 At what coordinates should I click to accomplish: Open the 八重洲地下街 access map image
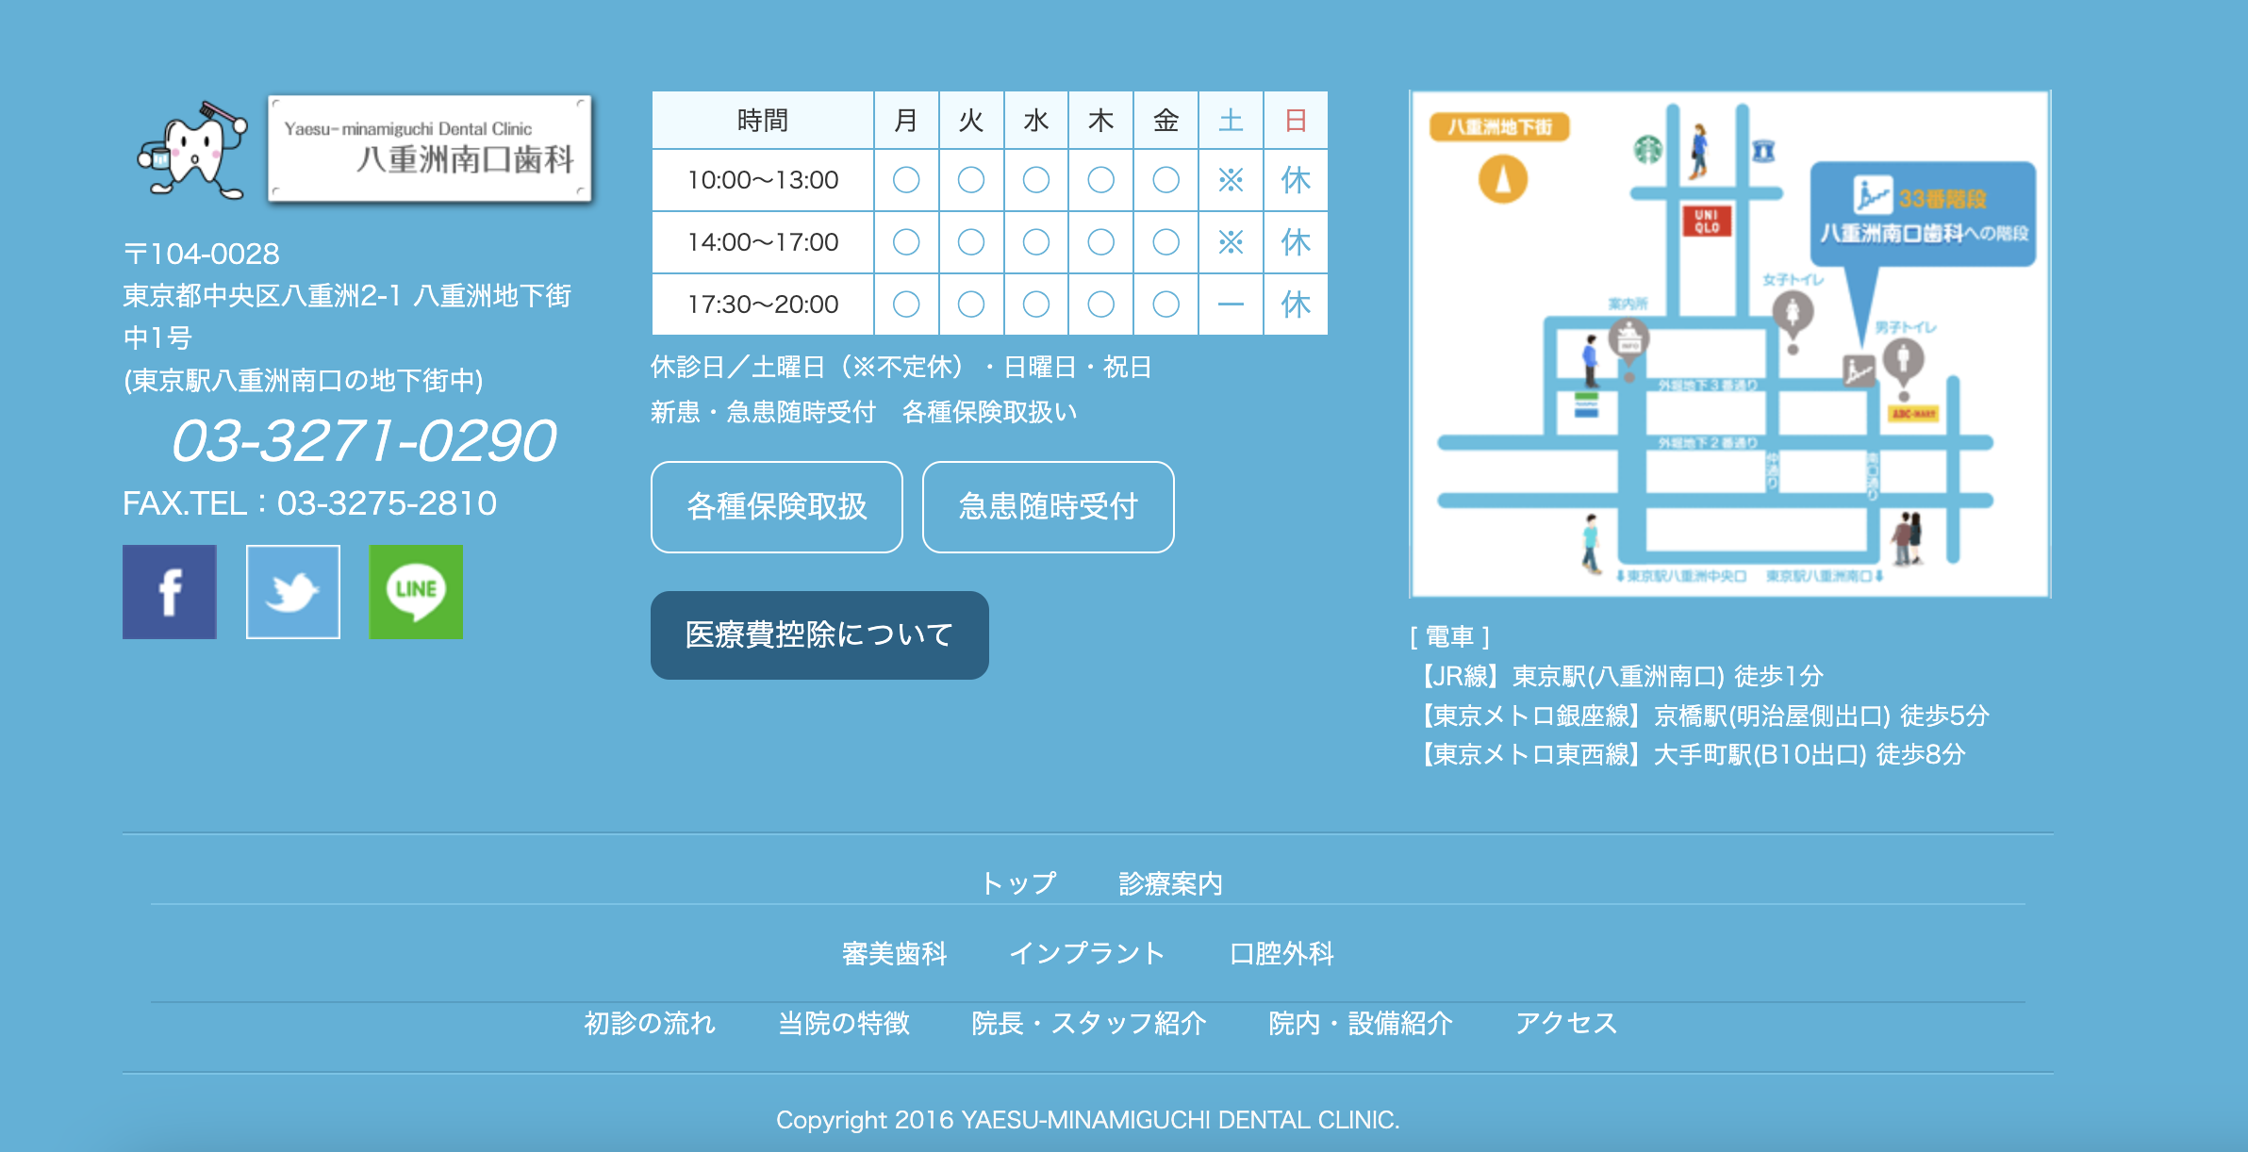pyautogui.click(x=1730, y=344)
